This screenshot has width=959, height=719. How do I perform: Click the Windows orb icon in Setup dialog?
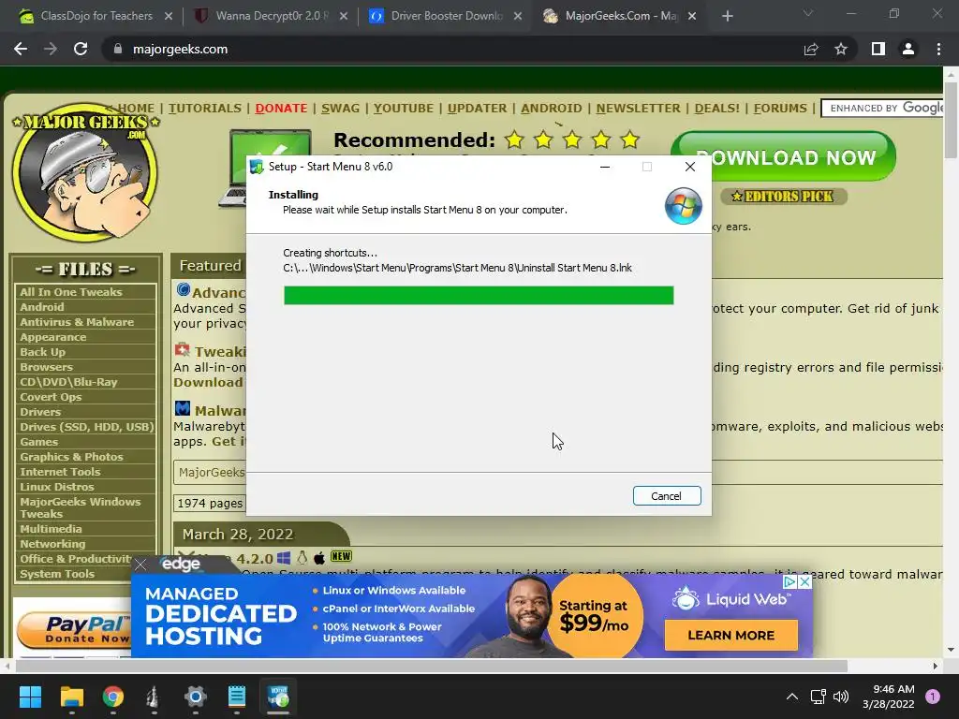pos(683,206)
